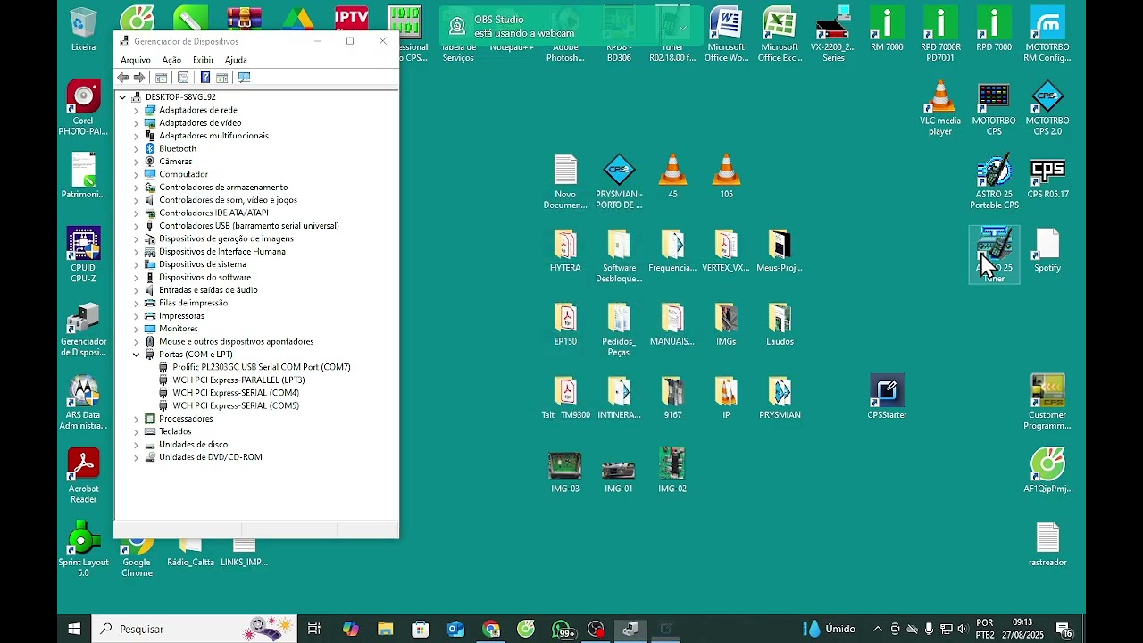1143x643 pixels.
Task: Select the CPS R05.17 desktop icon
Action: coord(1047,177)
